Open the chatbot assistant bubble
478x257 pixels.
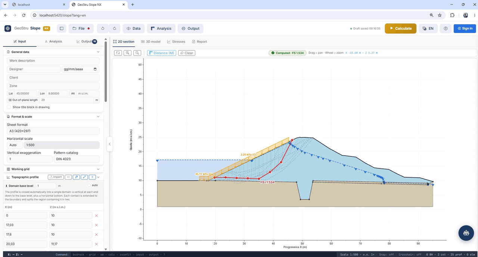pyautogui.click(x=466, y=233)
